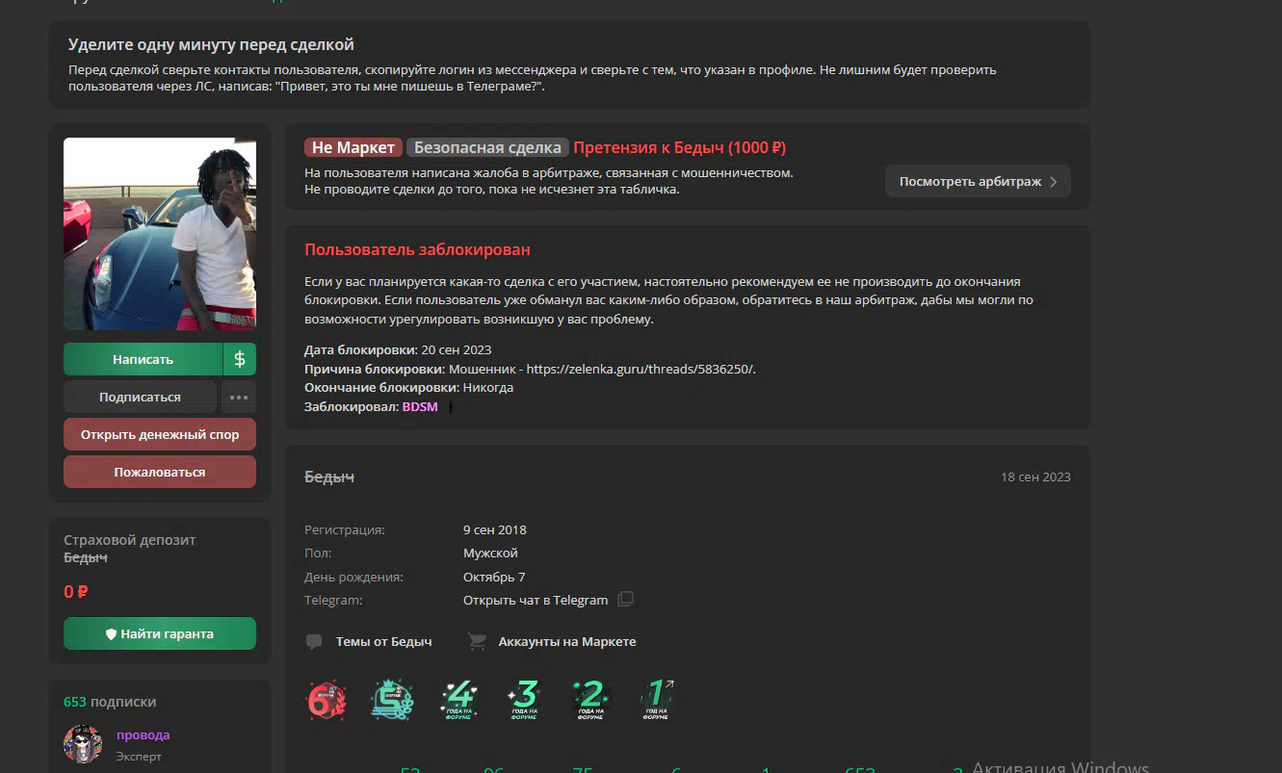Image resolution: width=1282 pixels, height=773 pixels.
Task: Click the 18 сен 2023 last activity date
Action: point(1035,477)
